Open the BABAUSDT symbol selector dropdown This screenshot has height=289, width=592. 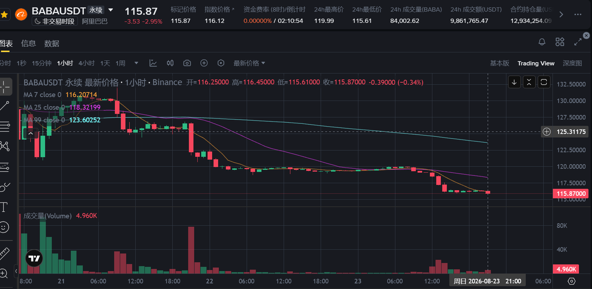pyautogui.click(x=111, y=10)
